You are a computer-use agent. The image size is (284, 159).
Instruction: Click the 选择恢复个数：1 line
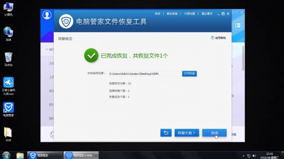[x=119, y=91]
